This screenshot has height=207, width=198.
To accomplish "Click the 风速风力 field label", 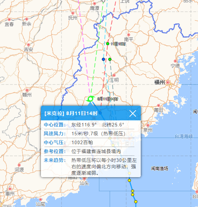I will (55, 134).
